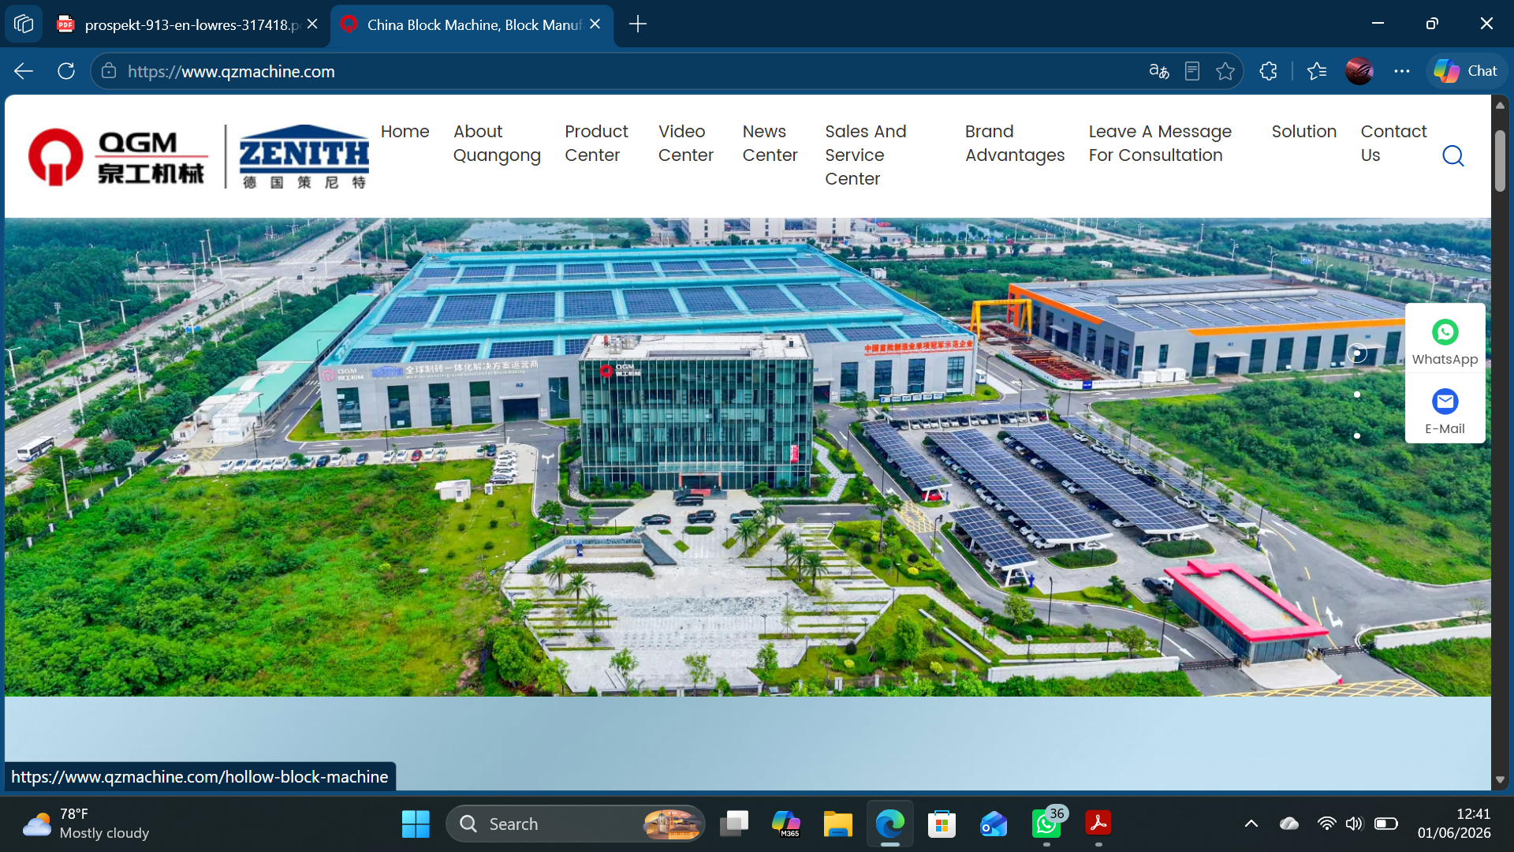Image resolution: width=1514 pixels, height=852 pixels.
Task: Refresh the current page
Action: point(66,71)
